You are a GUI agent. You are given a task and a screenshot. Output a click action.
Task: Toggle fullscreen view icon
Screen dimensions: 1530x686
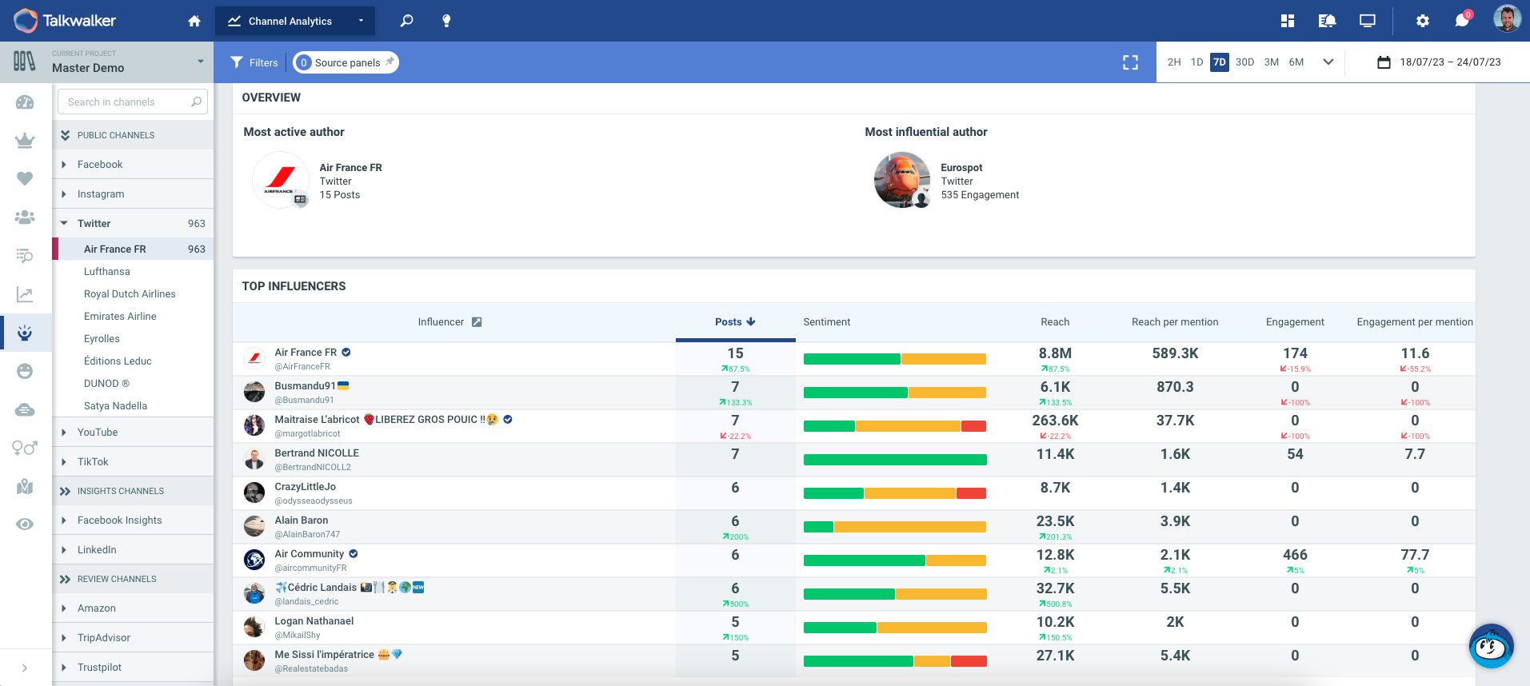tap(1130, 62)
